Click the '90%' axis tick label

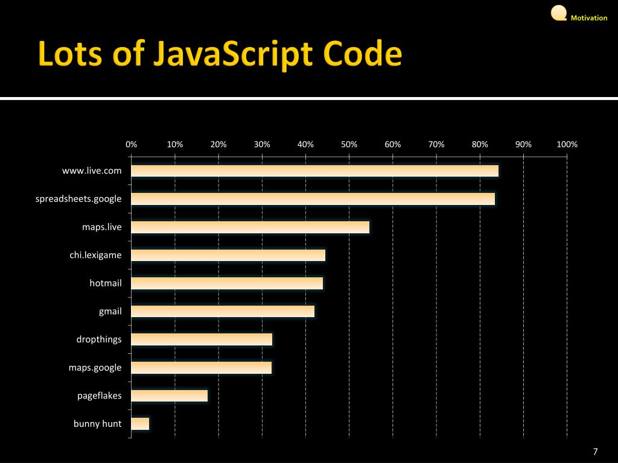523,145
